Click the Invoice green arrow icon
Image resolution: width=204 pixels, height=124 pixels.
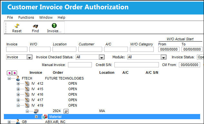[x=54, y=25]
